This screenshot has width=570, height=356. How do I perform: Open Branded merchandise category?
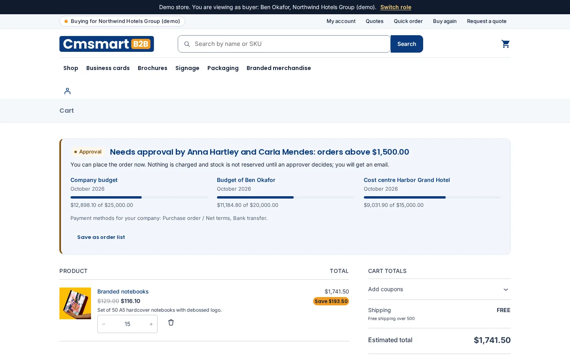(x=279, y=68)
